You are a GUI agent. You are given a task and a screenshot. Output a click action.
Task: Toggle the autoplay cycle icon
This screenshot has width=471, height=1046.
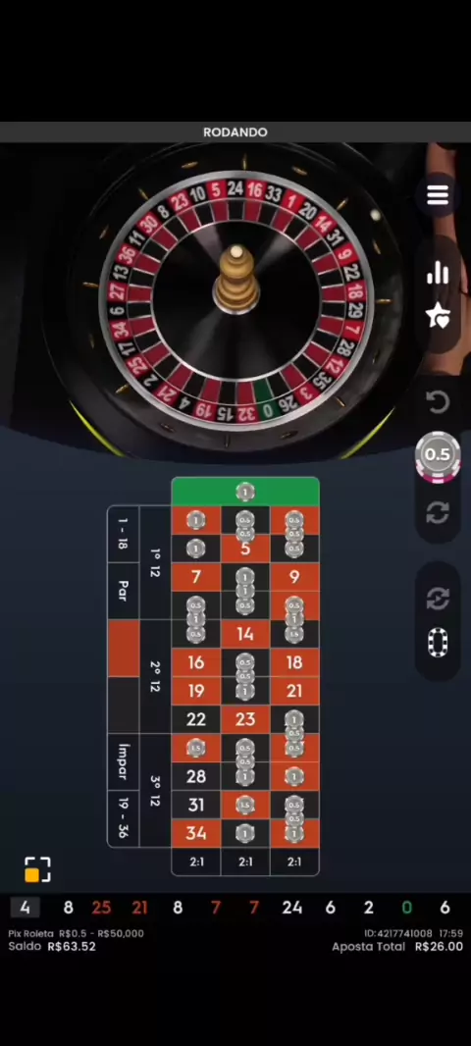tap(438, 599)
